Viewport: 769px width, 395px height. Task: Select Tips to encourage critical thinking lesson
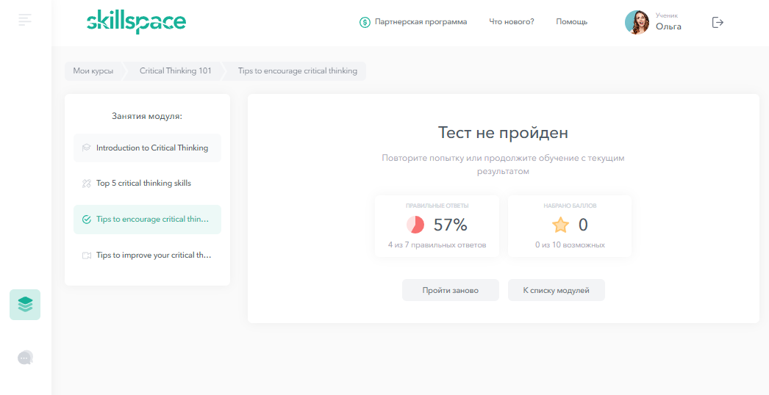point(147,220)
